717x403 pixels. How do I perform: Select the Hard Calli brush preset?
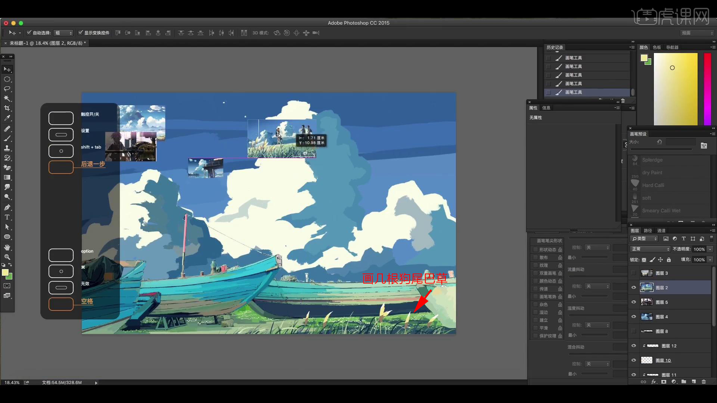pyautogui.click(x=653, y=185)
